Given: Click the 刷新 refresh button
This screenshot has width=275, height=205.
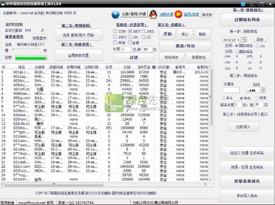Looking at the screenshot, I should tap(202, 34).
